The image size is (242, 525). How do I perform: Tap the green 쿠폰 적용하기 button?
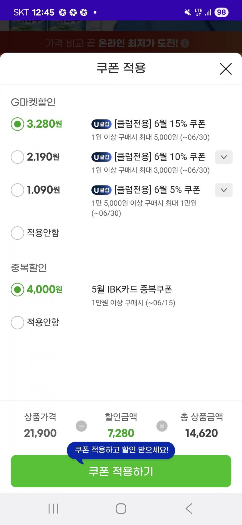[121, 471]
